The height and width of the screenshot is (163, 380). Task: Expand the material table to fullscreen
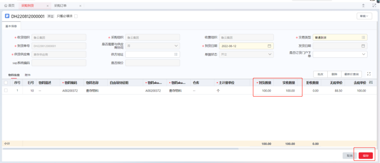pyautogui.click(x=369, y=74)
